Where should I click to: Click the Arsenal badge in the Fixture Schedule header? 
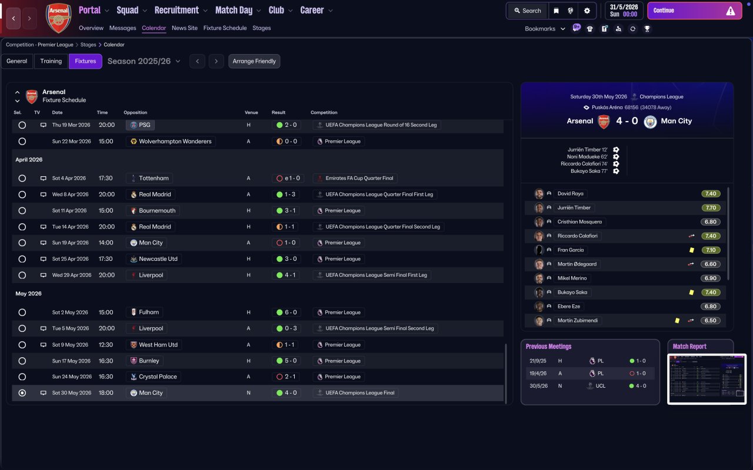(x=32, y=96)
